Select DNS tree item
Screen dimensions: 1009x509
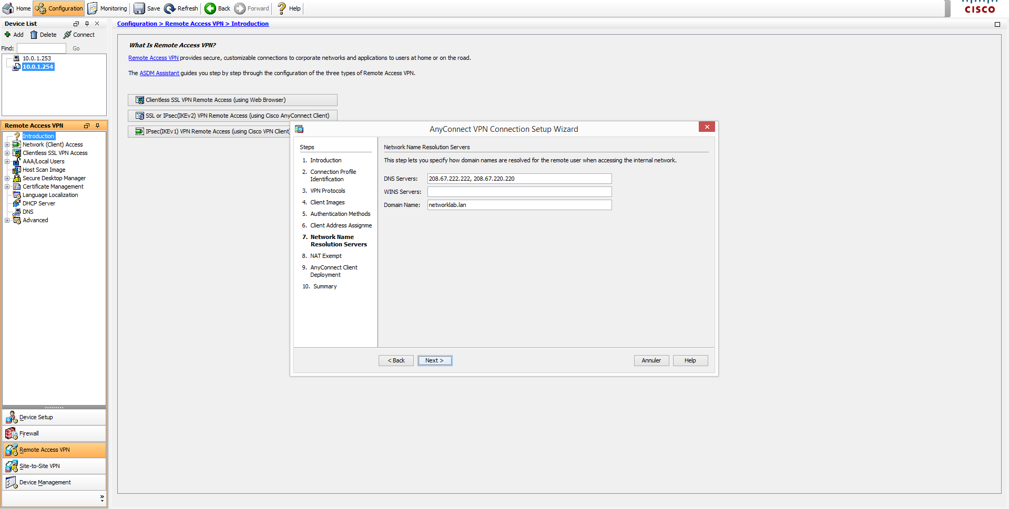pos(28,212)
